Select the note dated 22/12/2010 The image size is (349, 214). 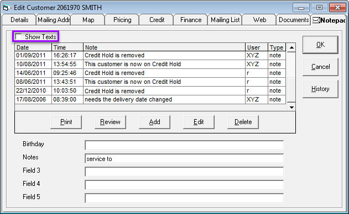coord(150,91)
